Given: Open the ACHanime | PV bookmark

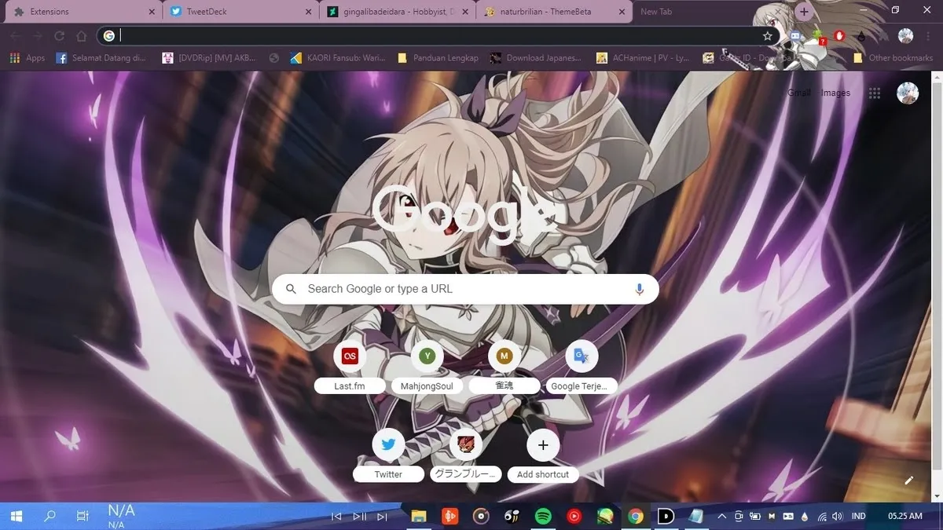Looking at the screenshot, I should tap(644, 58).
